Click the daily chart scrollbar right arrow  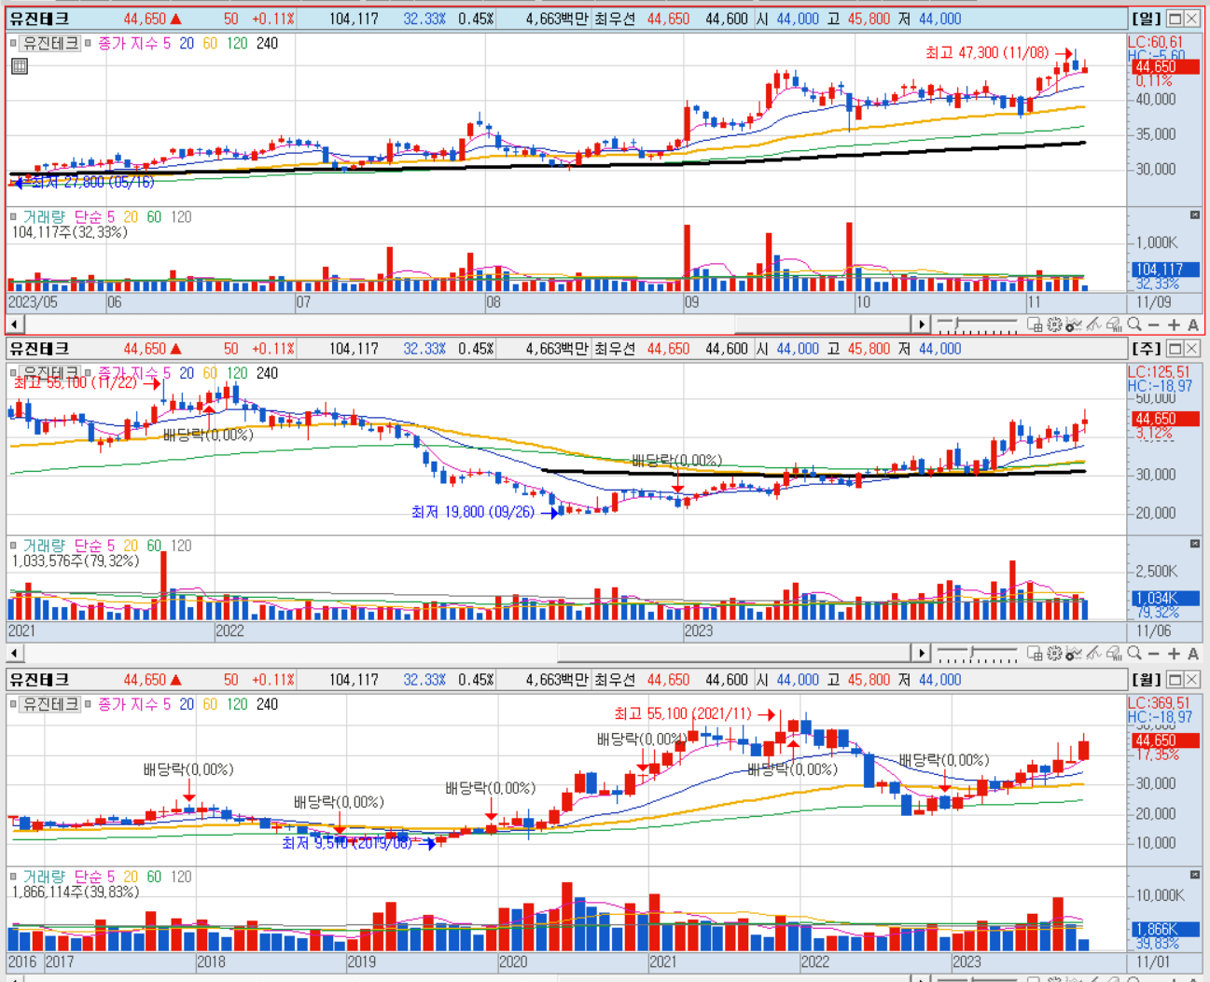[x=922, y=325]
